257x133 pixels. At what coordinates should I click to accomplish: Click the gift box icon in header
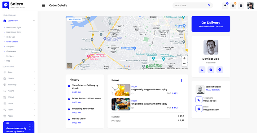coord(241,6)
